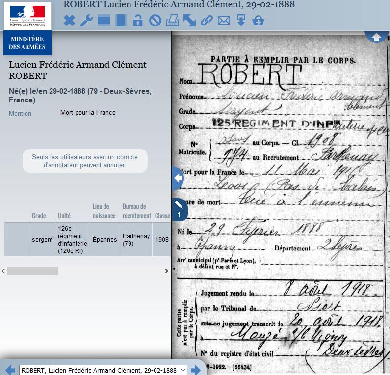Sort by Grade column header
390x375 pixels.
(39, 216)
